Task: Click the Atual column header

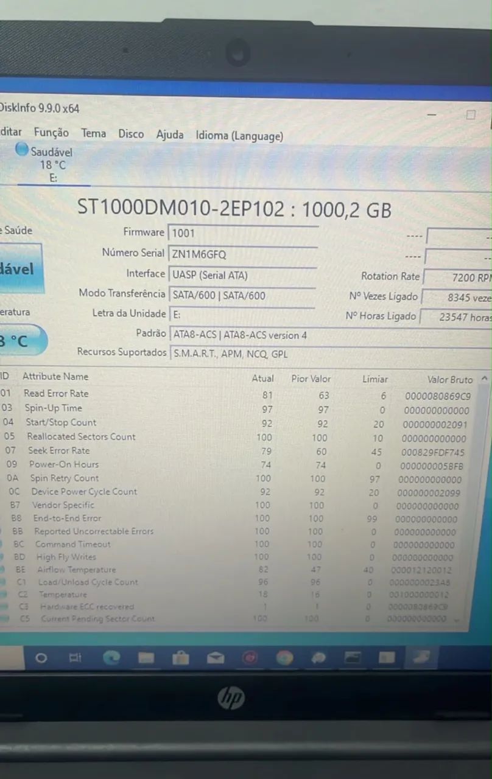Action: (263, 379)
